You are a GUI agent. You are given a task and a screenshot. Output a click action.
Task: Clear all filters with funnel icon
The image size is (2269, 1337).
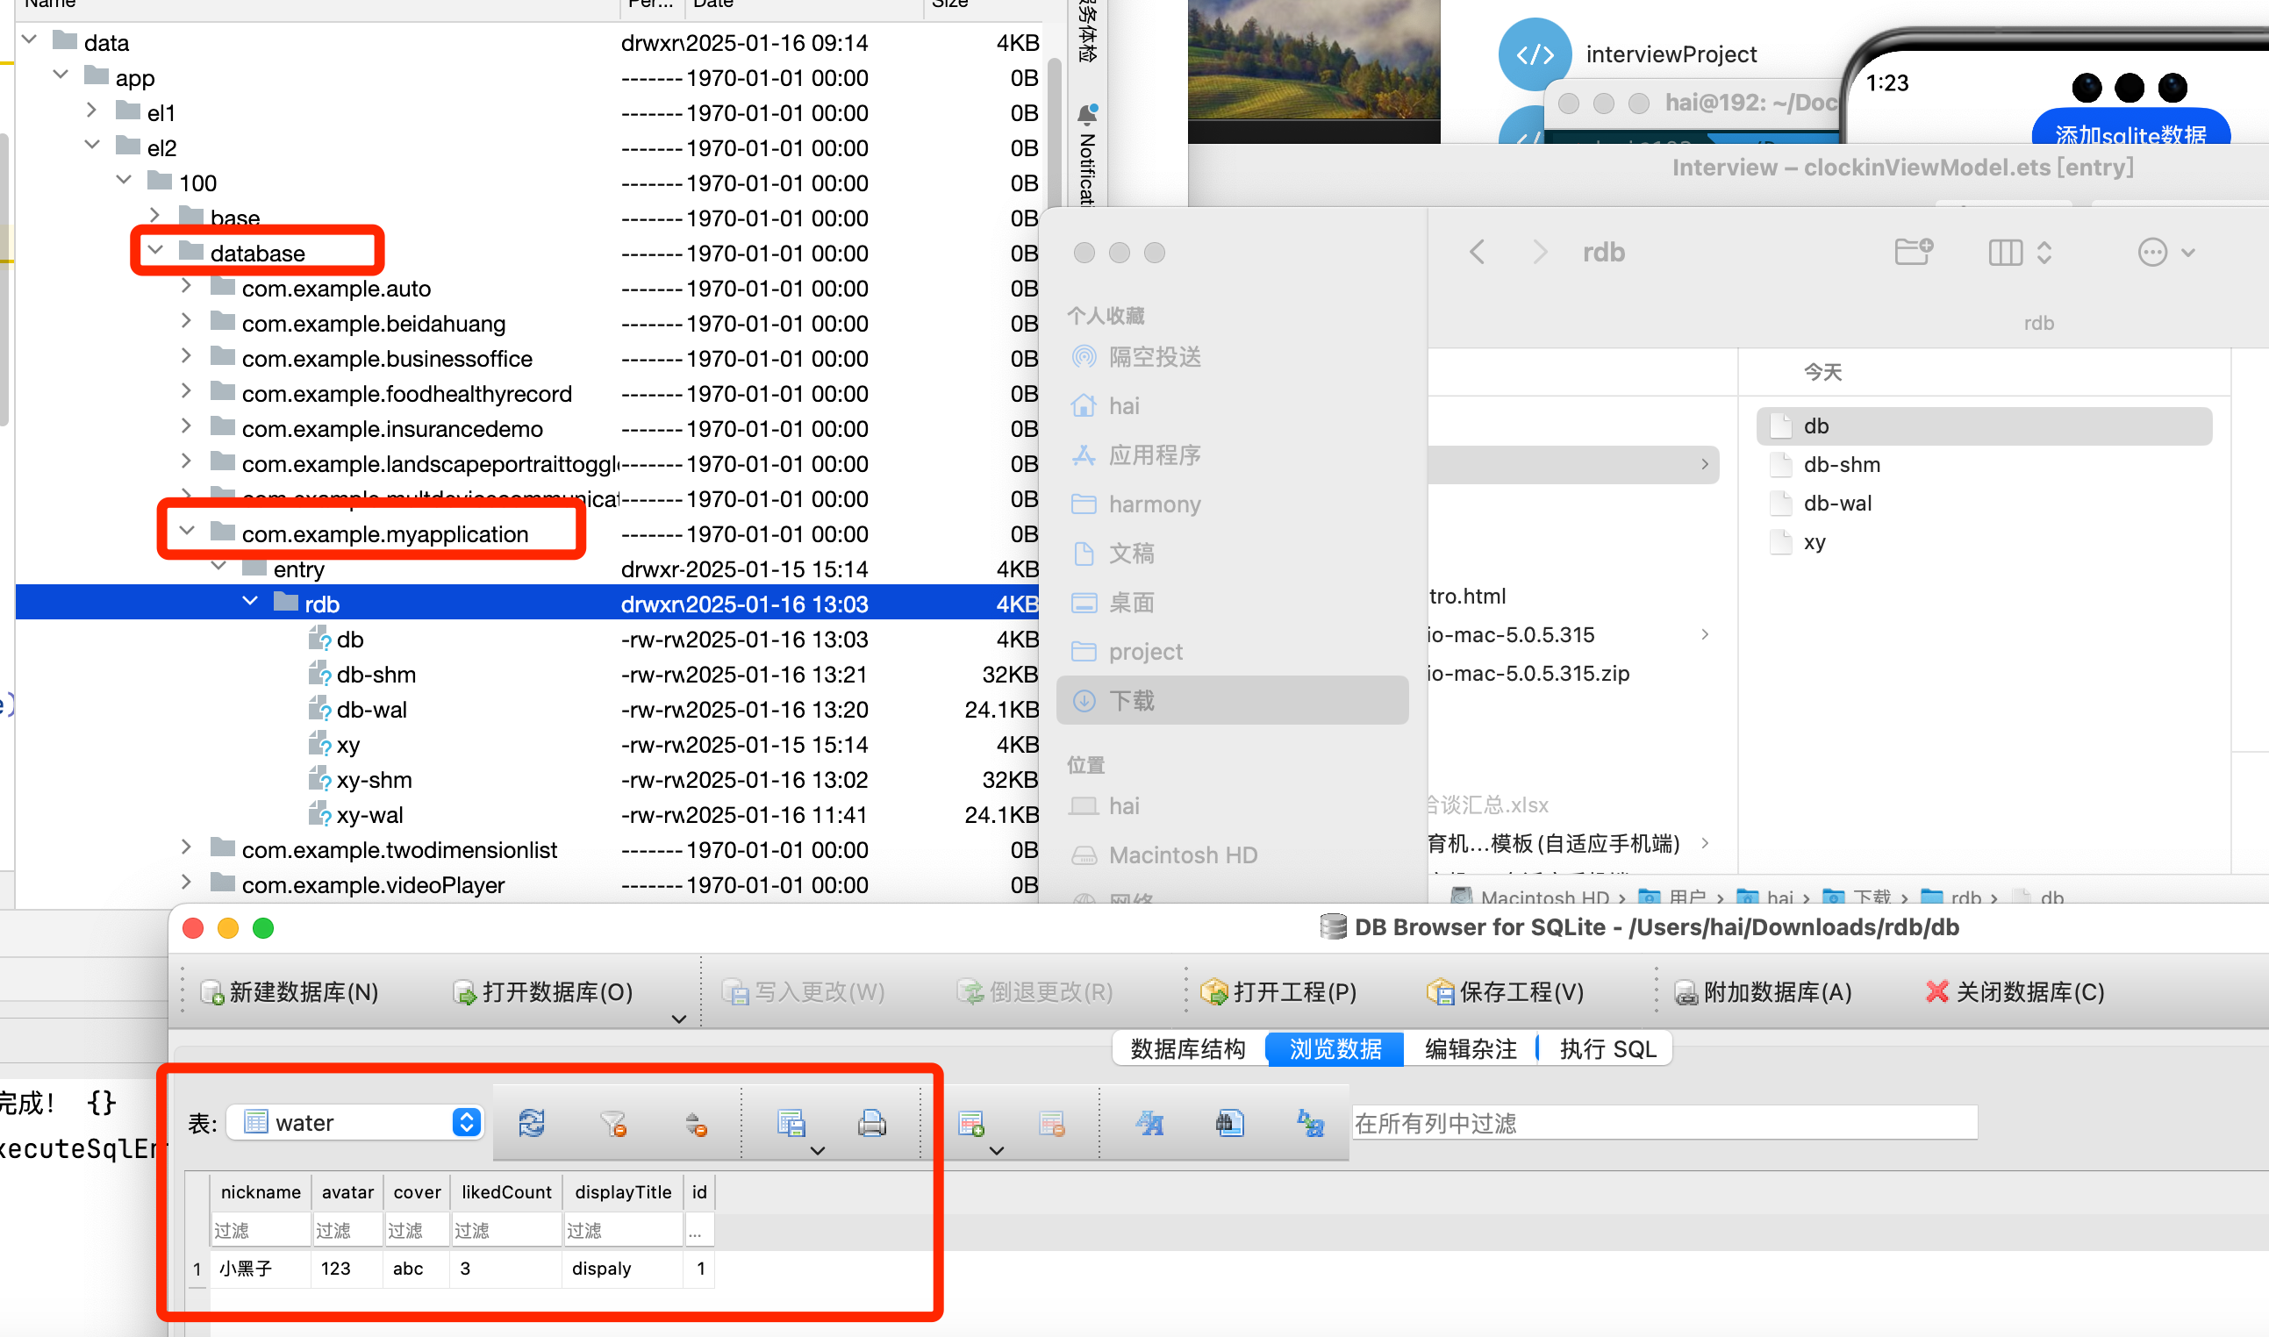pyautogui.click(x=612, y=1123)
